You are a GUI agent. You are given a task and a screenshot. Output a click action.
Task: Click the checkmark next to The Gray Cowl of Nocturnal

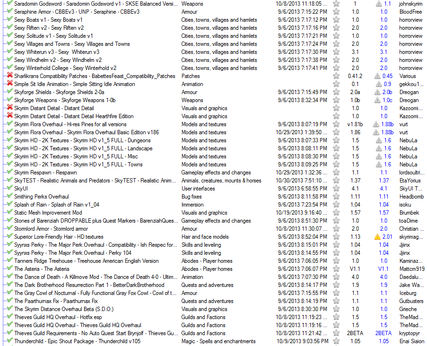pos(10,292)
